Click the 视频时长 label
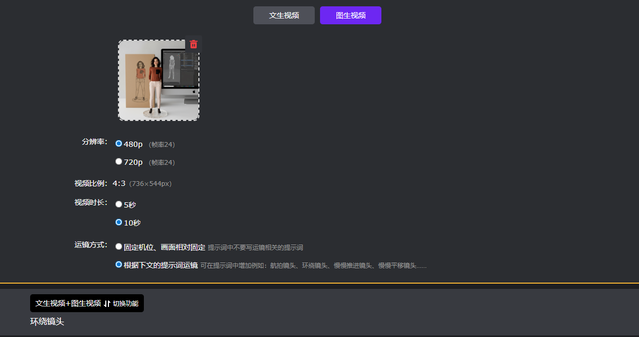Viewport: 639px width, 337px height. pyautogui.click(x=91, y=202)
